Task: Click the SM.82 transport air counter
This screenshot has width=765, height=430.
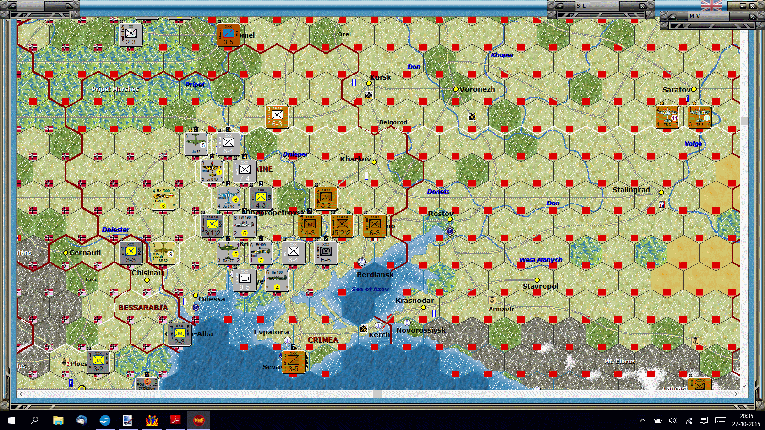Action: [163, 253]
